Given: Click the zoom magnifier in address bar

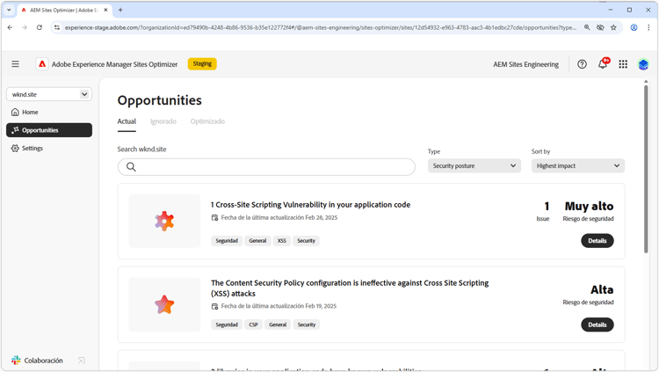Looking at the screenshot, I should click(x=587, y=27).
